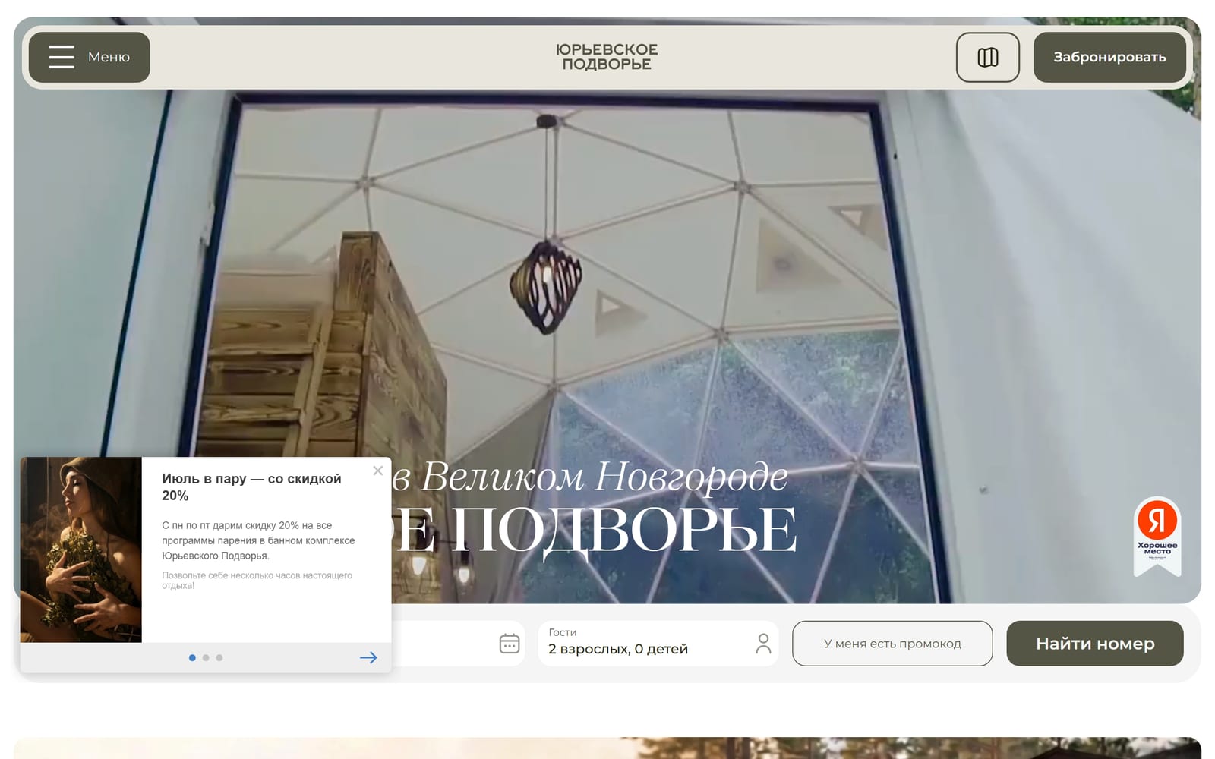Select the second popup slide dot
The width and height of the screenshot is (1215, 759).
click(206, 658)
